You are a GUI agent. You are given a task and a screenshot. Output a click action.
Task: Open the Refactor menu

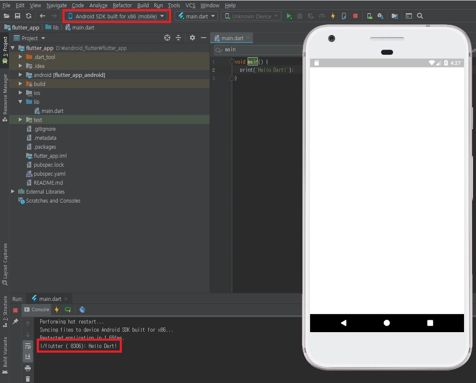pyautogui.click(x=122, y=6)
